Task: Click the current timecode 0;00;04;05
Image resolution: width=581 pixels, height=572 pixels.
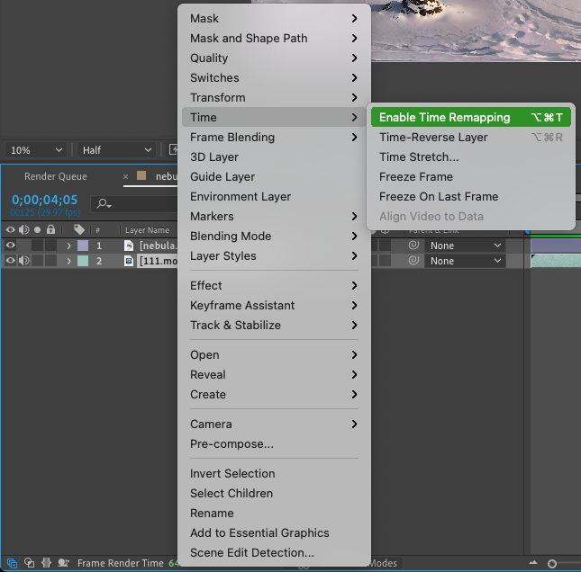Action: 44,200
